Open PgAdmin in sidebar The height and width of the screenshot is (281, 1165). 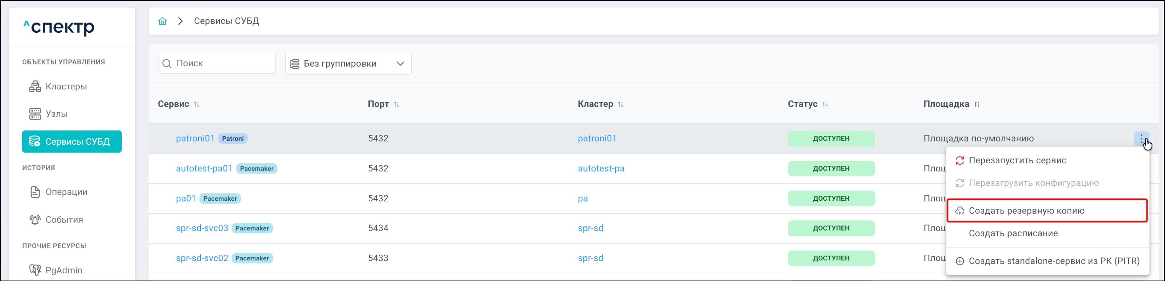(x=63, y=270)
